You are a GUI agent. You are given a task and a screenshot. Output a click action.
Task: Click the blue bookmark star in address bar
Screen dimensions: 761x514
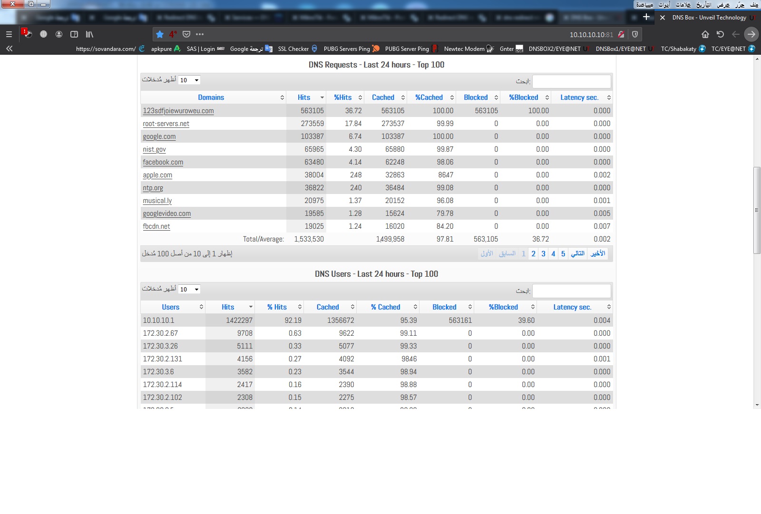(160, 34)
